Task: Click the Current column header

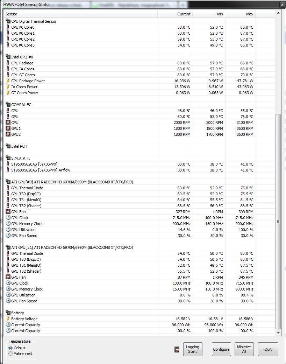Action: (175, 14)
